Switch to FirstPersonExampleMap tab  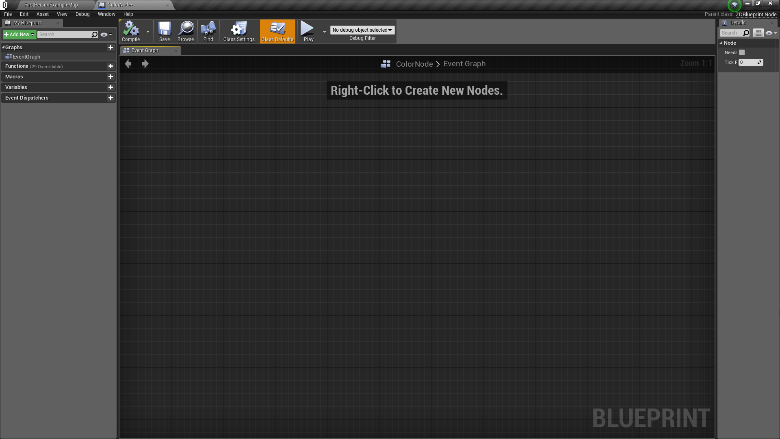(x=51, y=5)
